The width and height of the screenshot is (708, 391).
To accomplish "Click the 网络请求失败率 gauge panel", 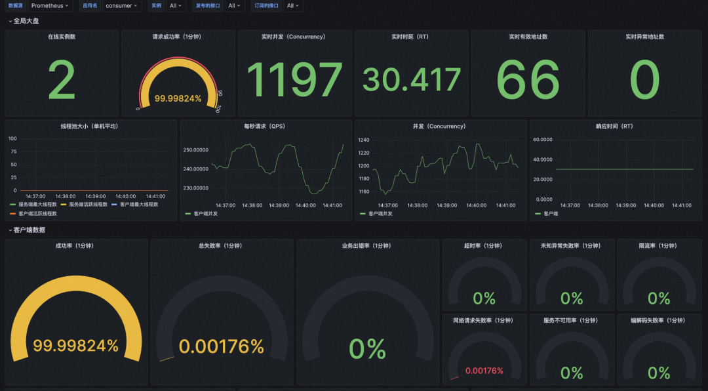I will [x=484, y=350].
